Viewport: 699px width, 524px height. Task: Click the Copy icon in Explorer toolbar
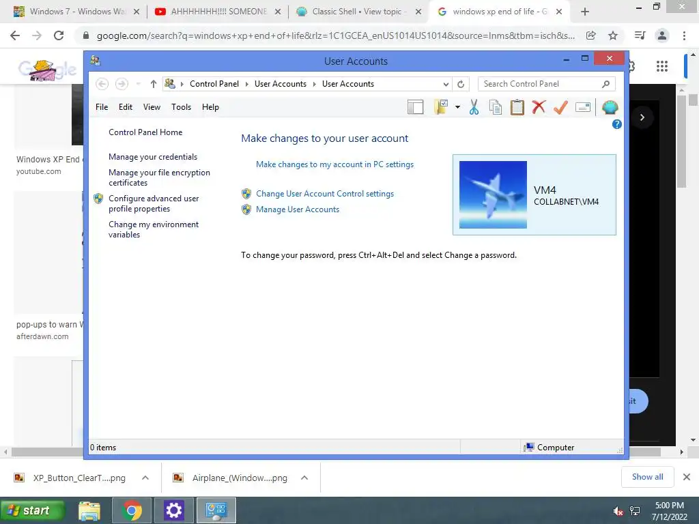[x=496, y=107]
